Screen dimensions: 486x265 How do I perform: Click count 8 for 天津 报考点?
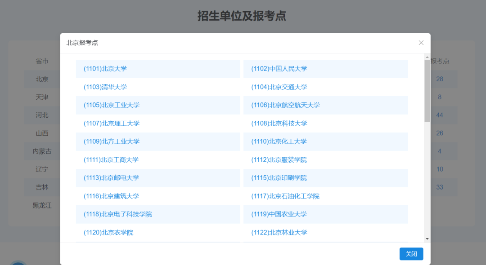[x=440, y=97]
